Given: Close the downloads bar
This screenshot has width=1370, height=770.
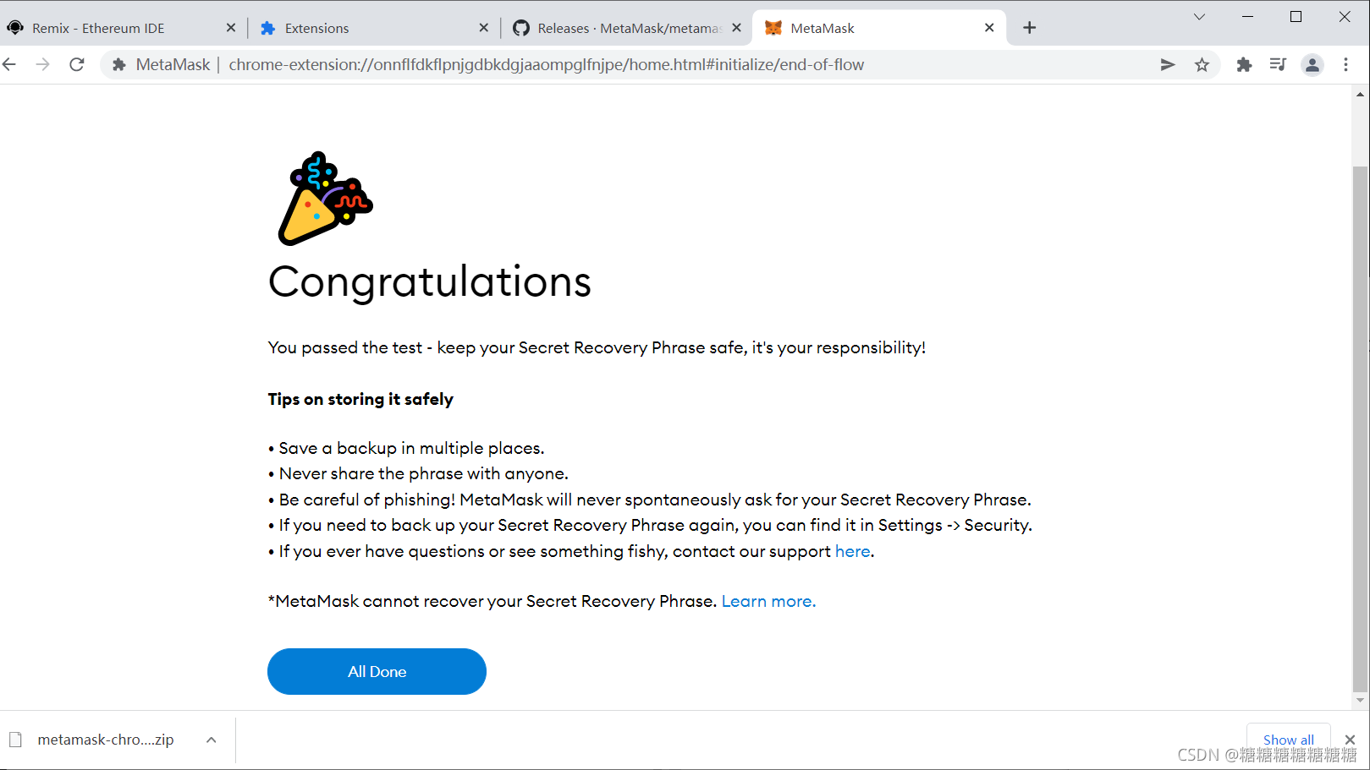Looking at the screenshot, I should (x=1350, y=740).
